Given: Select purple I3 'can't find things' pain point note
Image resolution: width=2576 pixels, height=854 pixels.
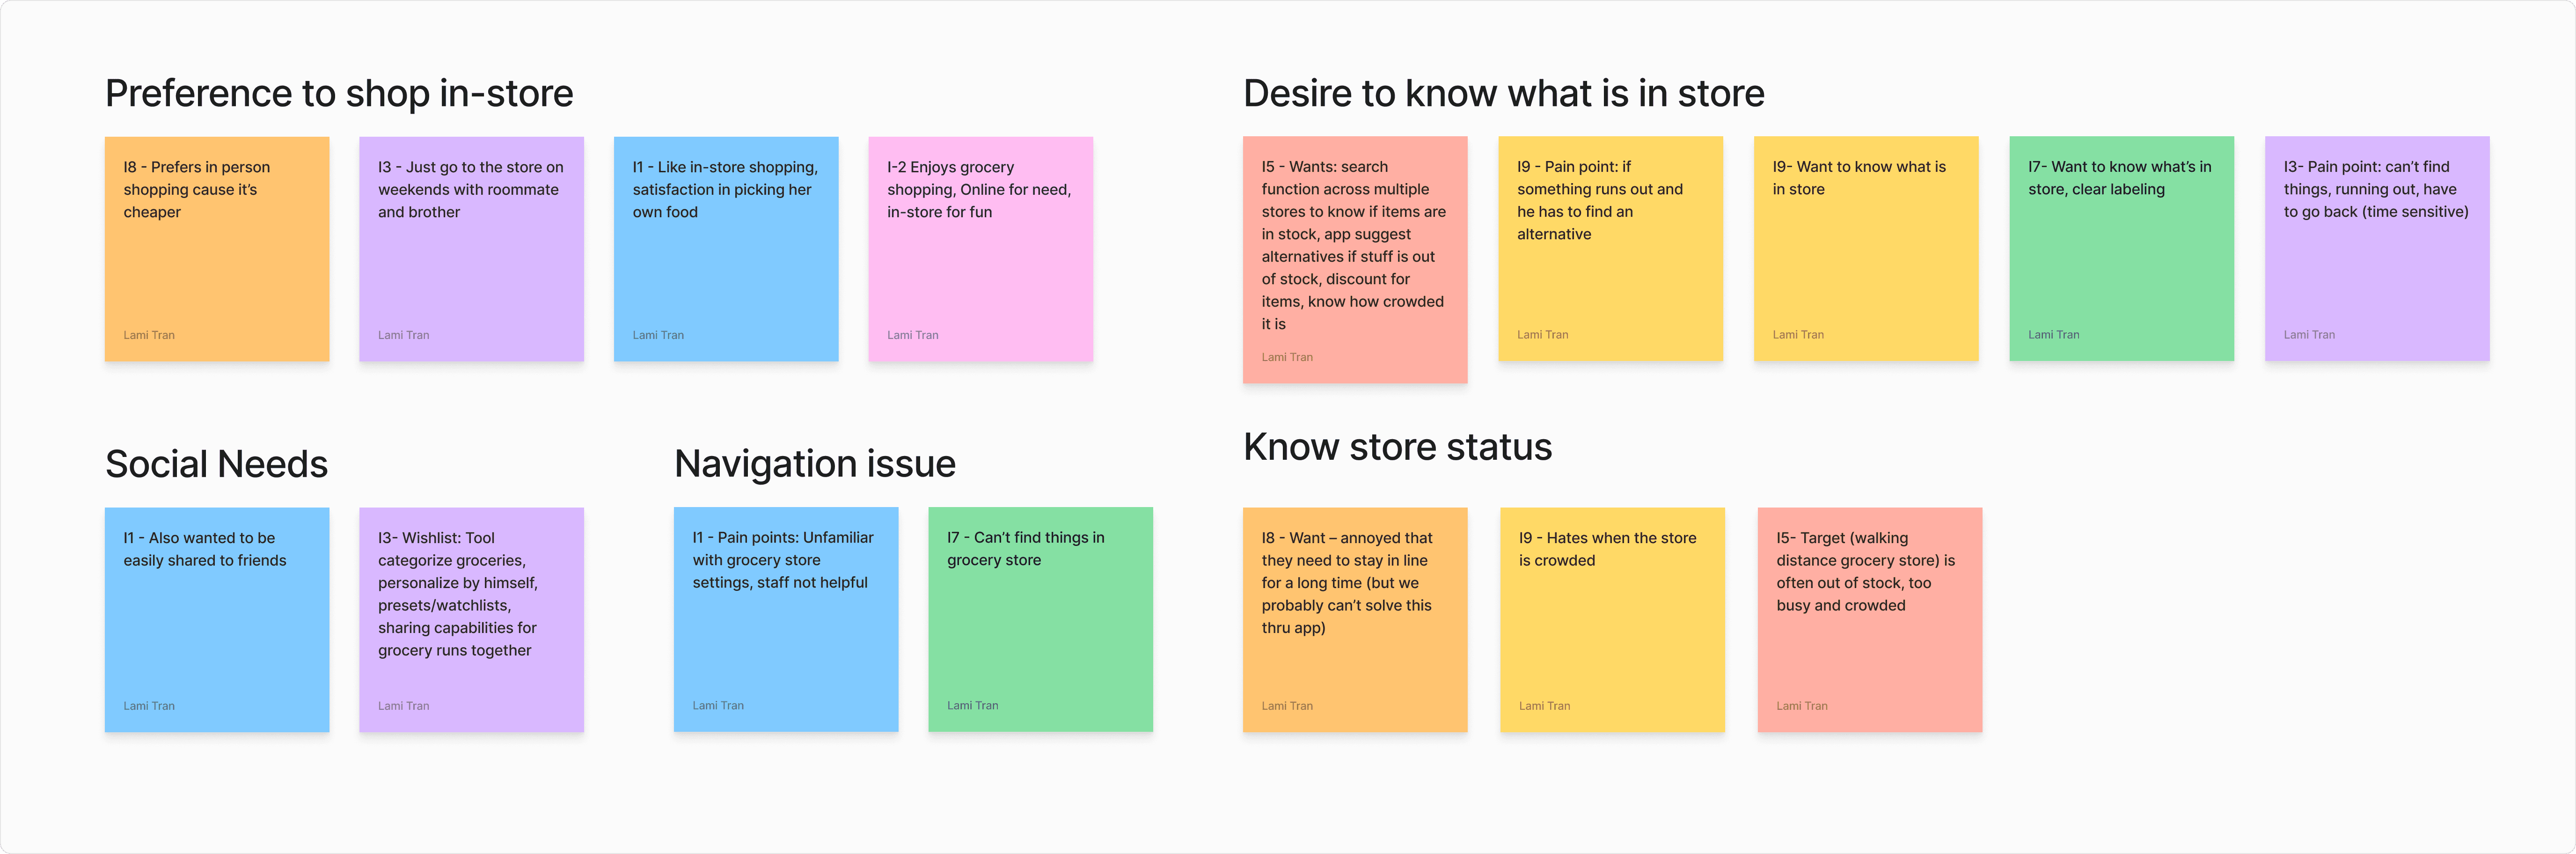Looking at the screenshot, I should (2376, 250).
